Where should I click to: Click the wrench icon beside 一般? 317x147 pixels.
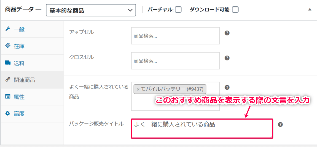coord(7,29)
